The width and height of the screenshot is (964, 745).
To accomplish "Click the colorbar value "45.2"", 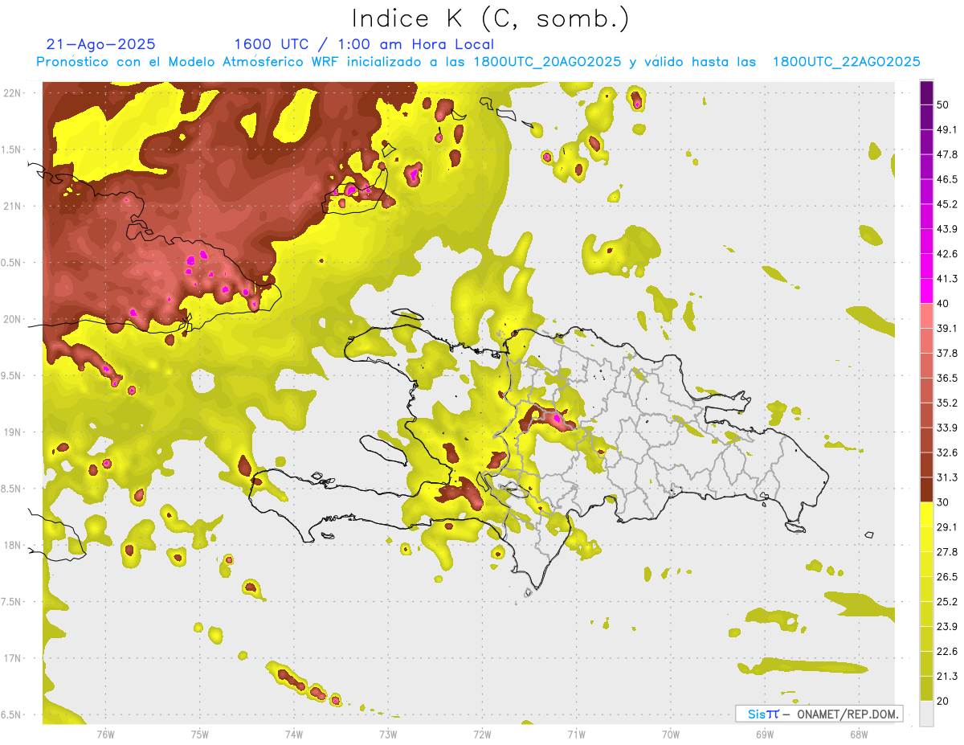I will [x=947, y=204].
